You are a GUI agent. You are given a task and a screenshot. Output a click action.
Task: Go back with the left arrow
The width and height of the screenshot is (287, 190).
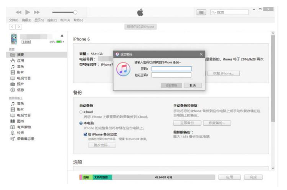tap(12, 27)
